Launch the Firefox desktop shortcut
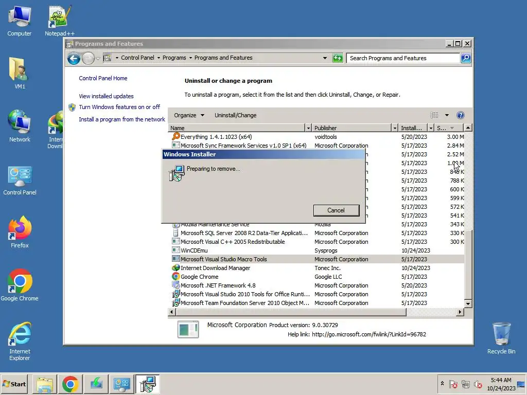Screen dimensions: 527x395 pos(20,232)
